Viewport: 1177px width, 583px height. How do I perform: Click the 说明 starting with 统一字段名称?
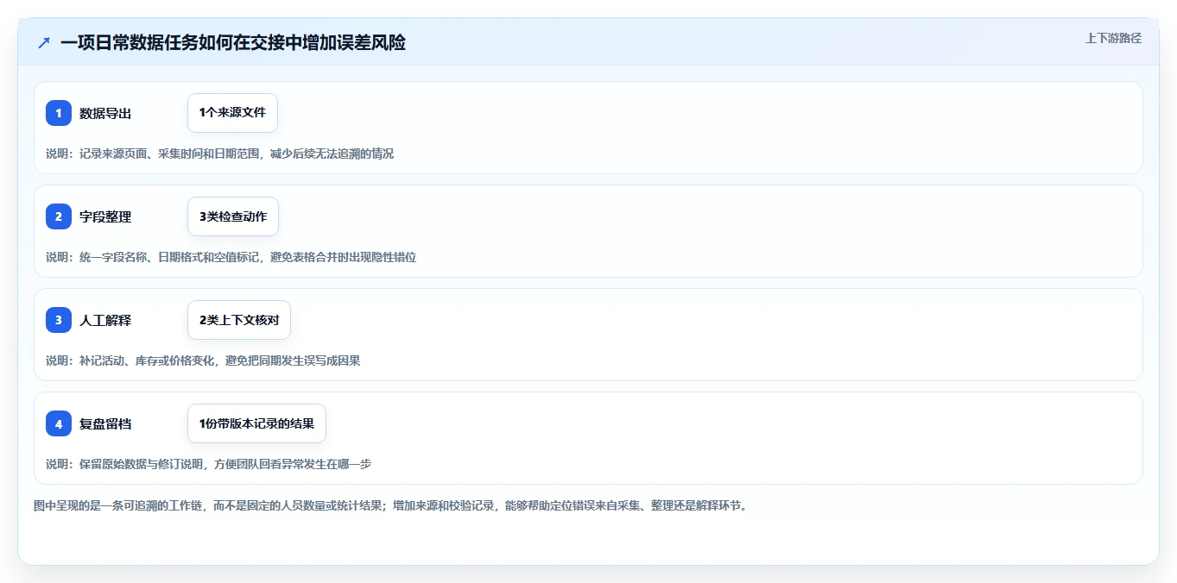point(231,257)
